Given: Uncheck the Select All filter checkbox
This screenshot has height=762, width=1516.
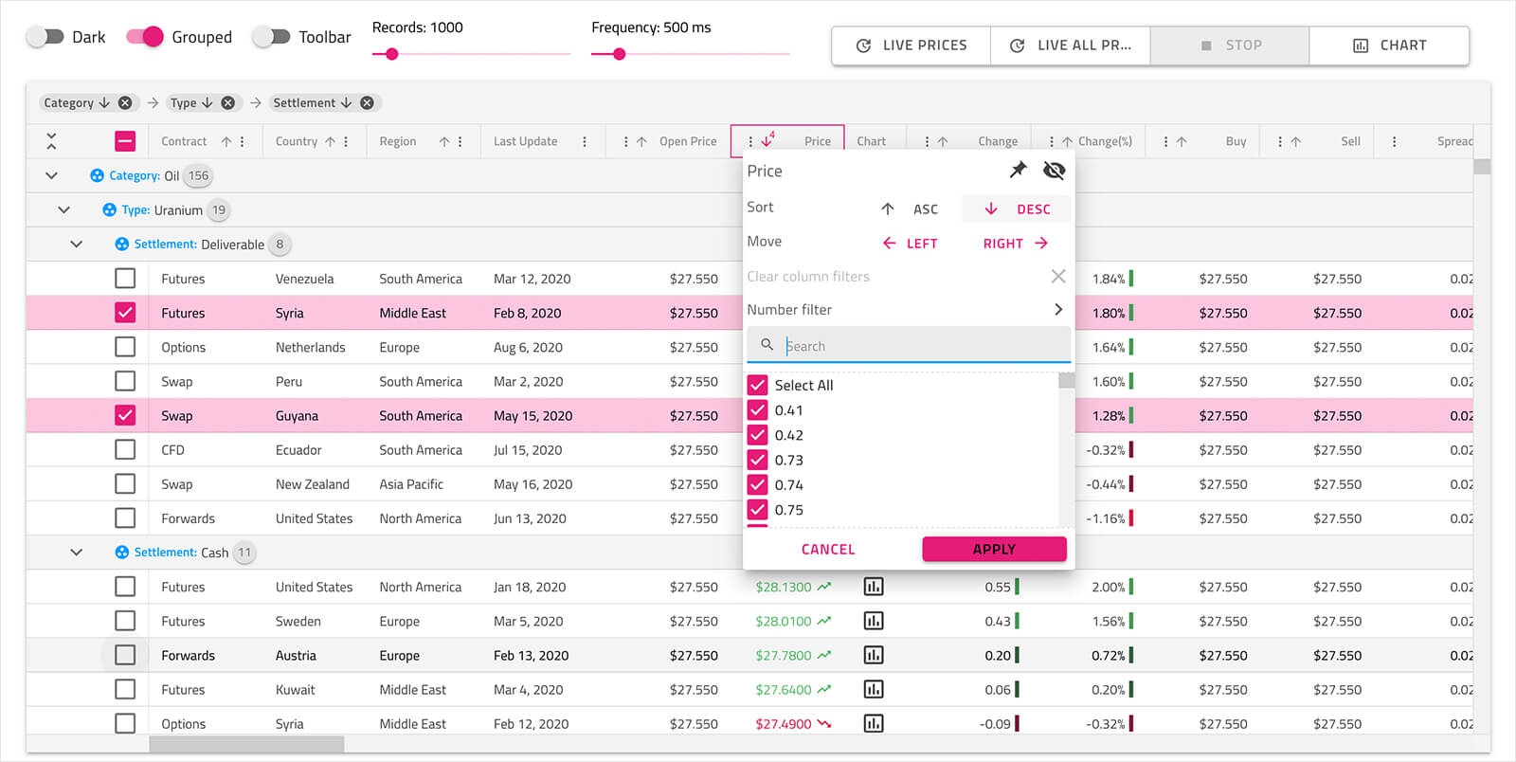Looking at the screenshot, I should [x=757, y=385].
